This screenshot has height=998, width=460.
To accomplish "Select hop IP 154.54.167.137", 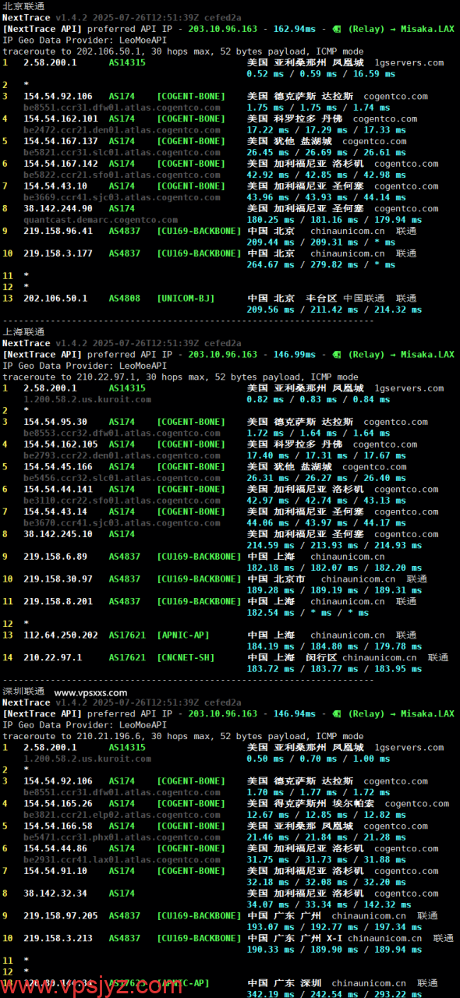I will pos(61,142).
